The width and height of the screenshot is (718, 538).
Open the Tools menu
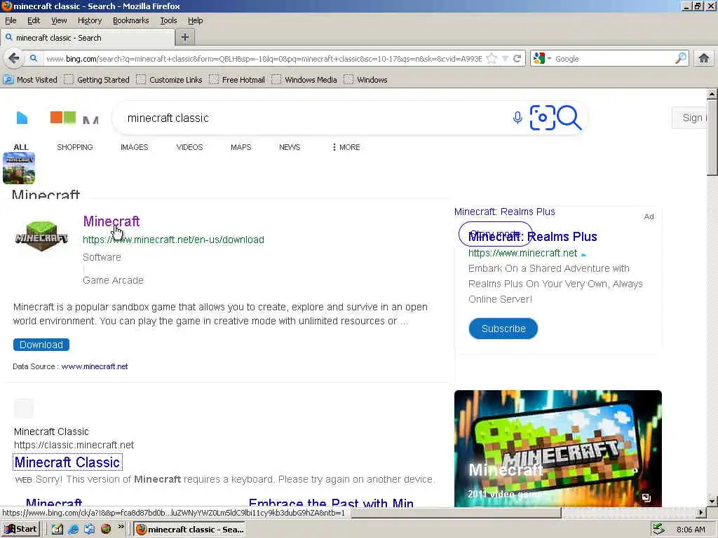coord(168,20)
